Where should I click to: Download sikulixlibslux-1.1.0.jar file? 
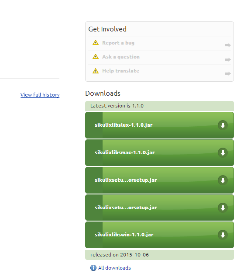[159, 125]
